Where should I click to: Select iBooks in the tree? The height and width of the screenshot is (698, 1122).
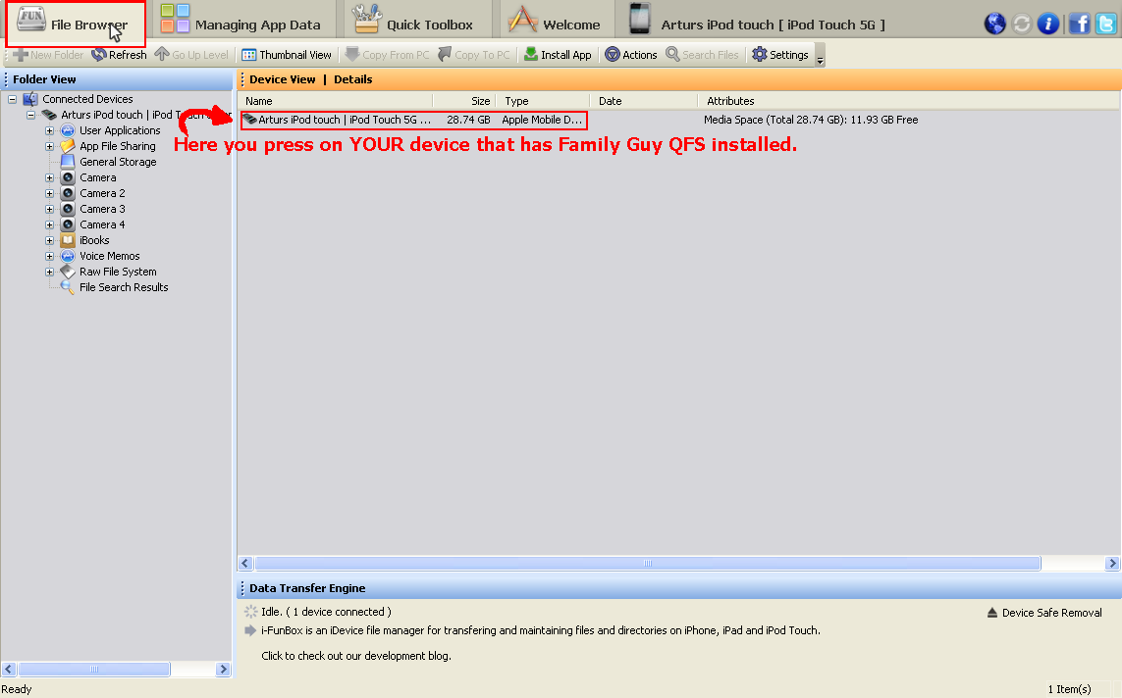(94, 241)
